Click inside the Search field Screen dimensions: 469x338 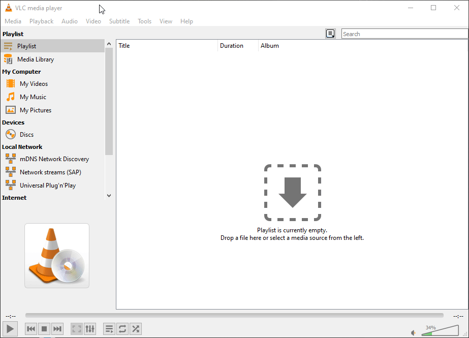click(404, 34)
